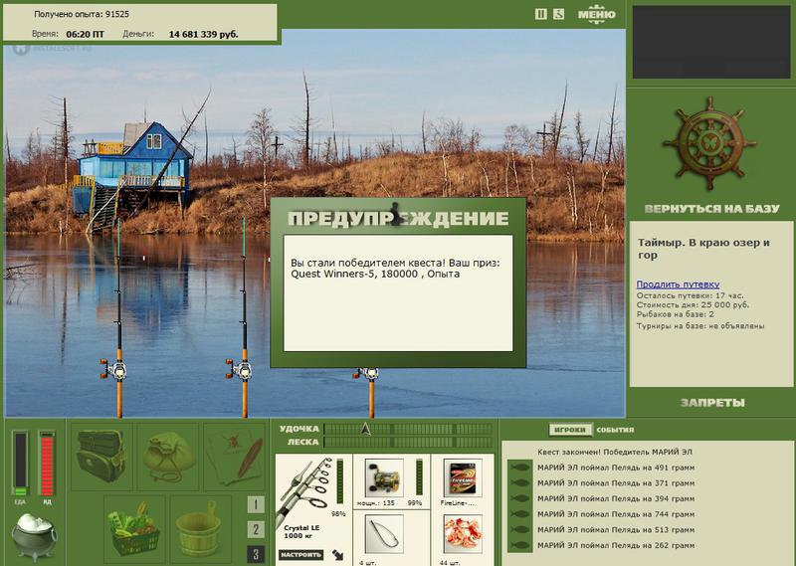Click the УДОЧКА tension bar
The height and width of the screenshot is (566, 796).
(x=409, y=430)
